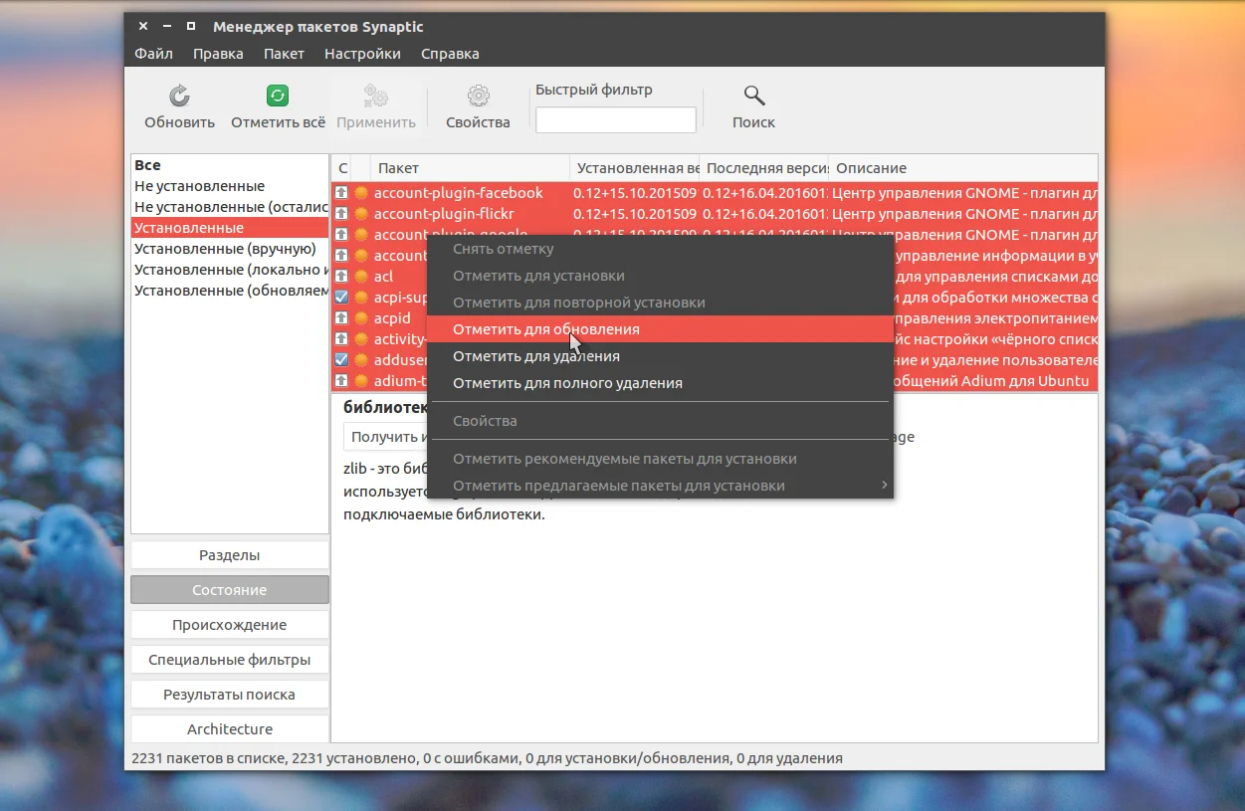The image size is (1245, 811).
Task: Select the account-plugin-facebook package name
Action: point(459,192)
